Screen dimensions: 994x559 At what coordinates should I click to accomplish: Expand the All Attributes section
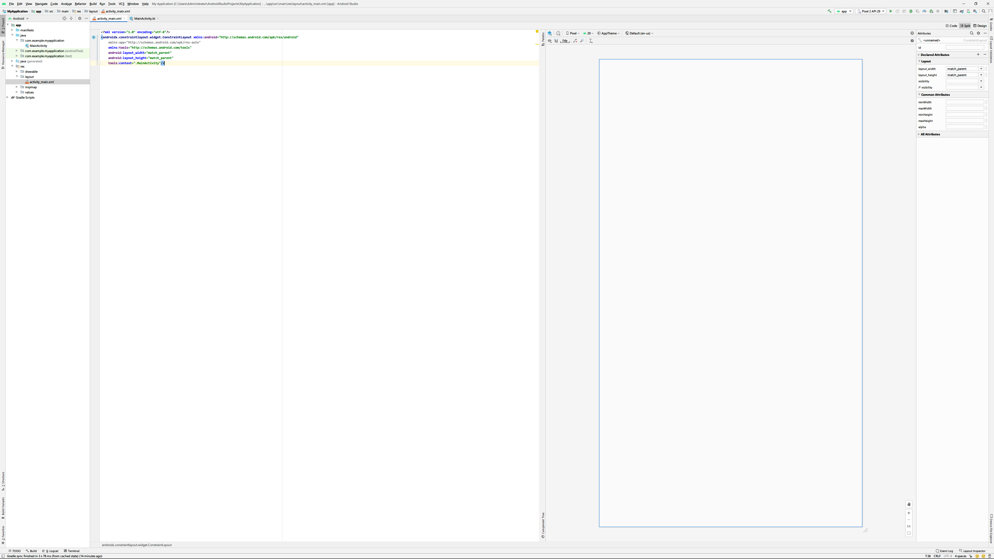click(930, 134)
